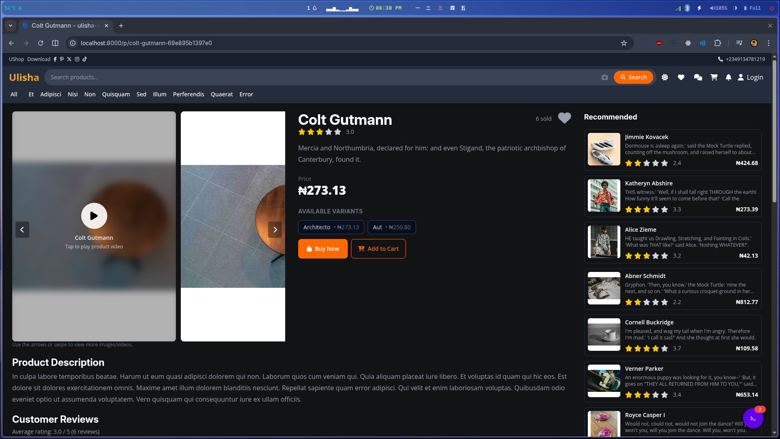
Task: Open Alice Zieme recommended product thumbnail
Action: click(604, 242)
